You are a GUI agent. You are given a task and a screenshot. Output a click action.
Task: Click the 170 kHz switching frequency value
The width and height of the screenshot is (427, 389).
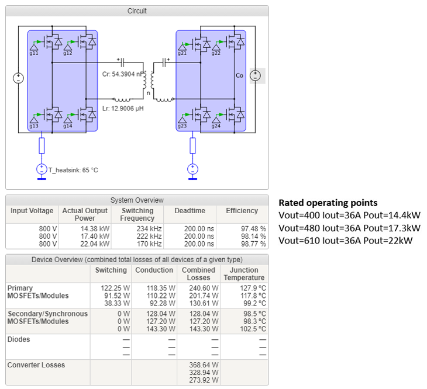[149, 244]
